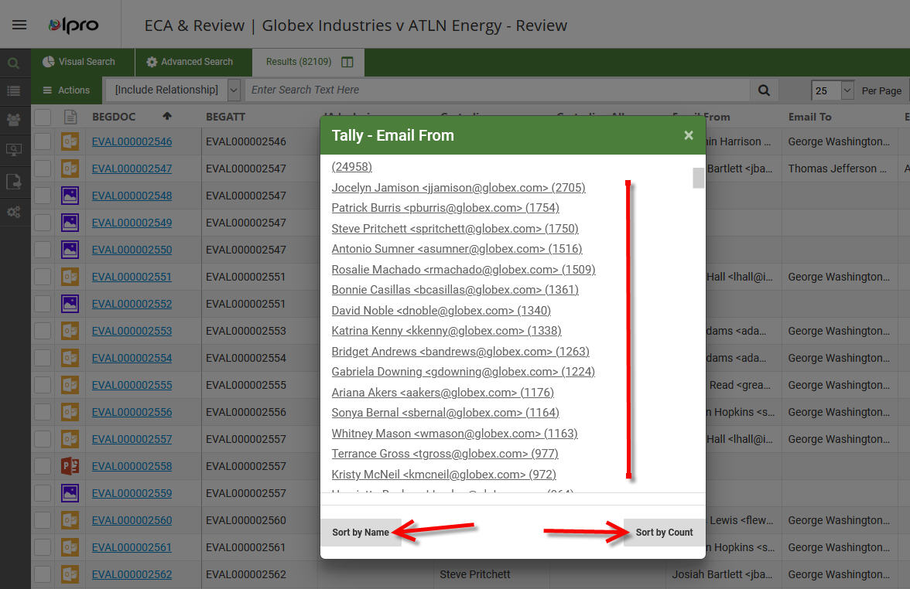Select the checkbox for EVAL000002562
Image resolution: width=910 pixels, height=589 pixels.
click(x=43, y=574)
